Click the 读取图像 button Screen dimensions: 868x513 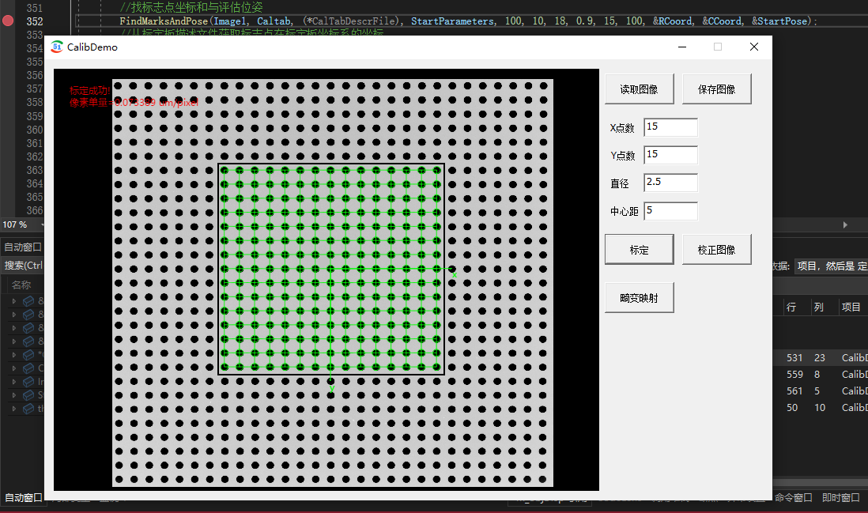click(x=639, y=89)
